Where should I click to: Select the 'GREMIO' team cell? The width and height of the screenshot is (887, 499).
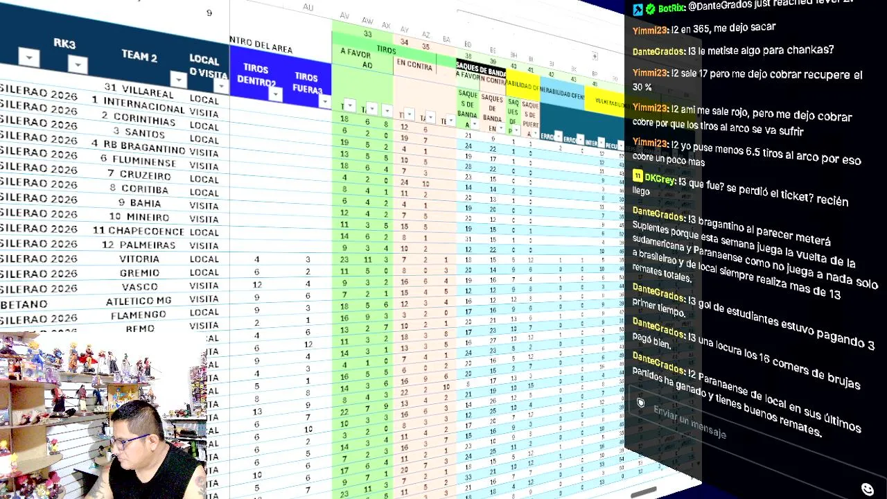(139, 273)
